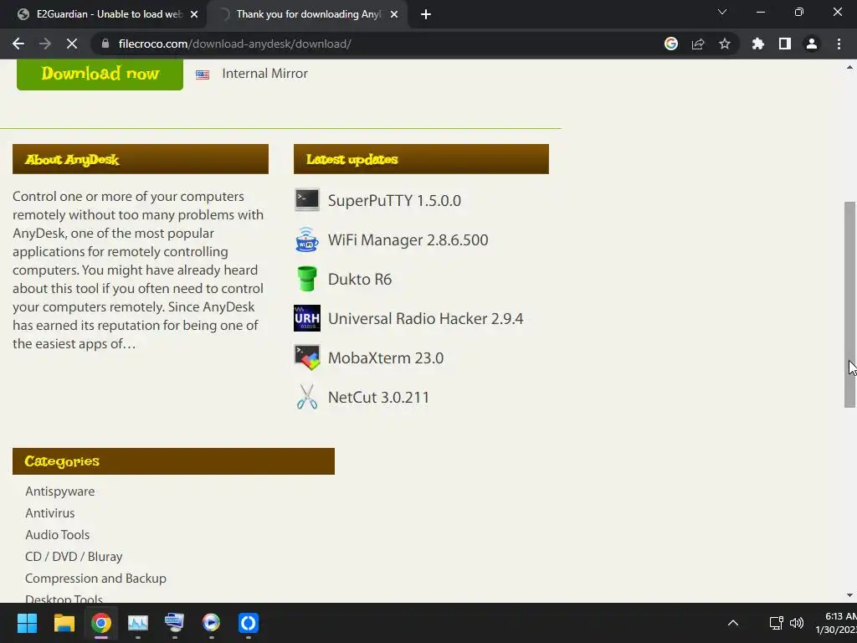Open the tab search dropdown arrow
This screenshot has height=643, width=857.
tap(722, 12)
